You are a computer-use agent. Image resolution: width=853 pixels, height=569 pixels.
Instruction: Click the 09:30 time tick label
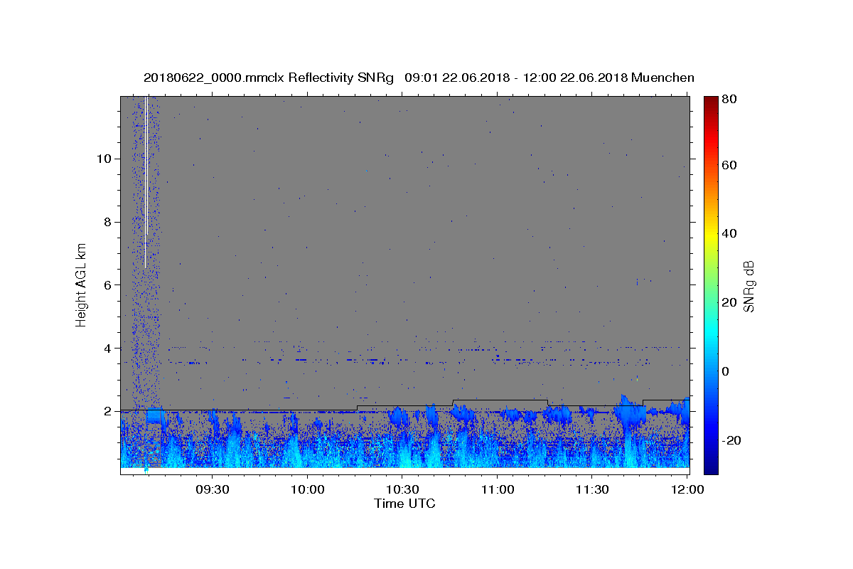tap(213, 490)
